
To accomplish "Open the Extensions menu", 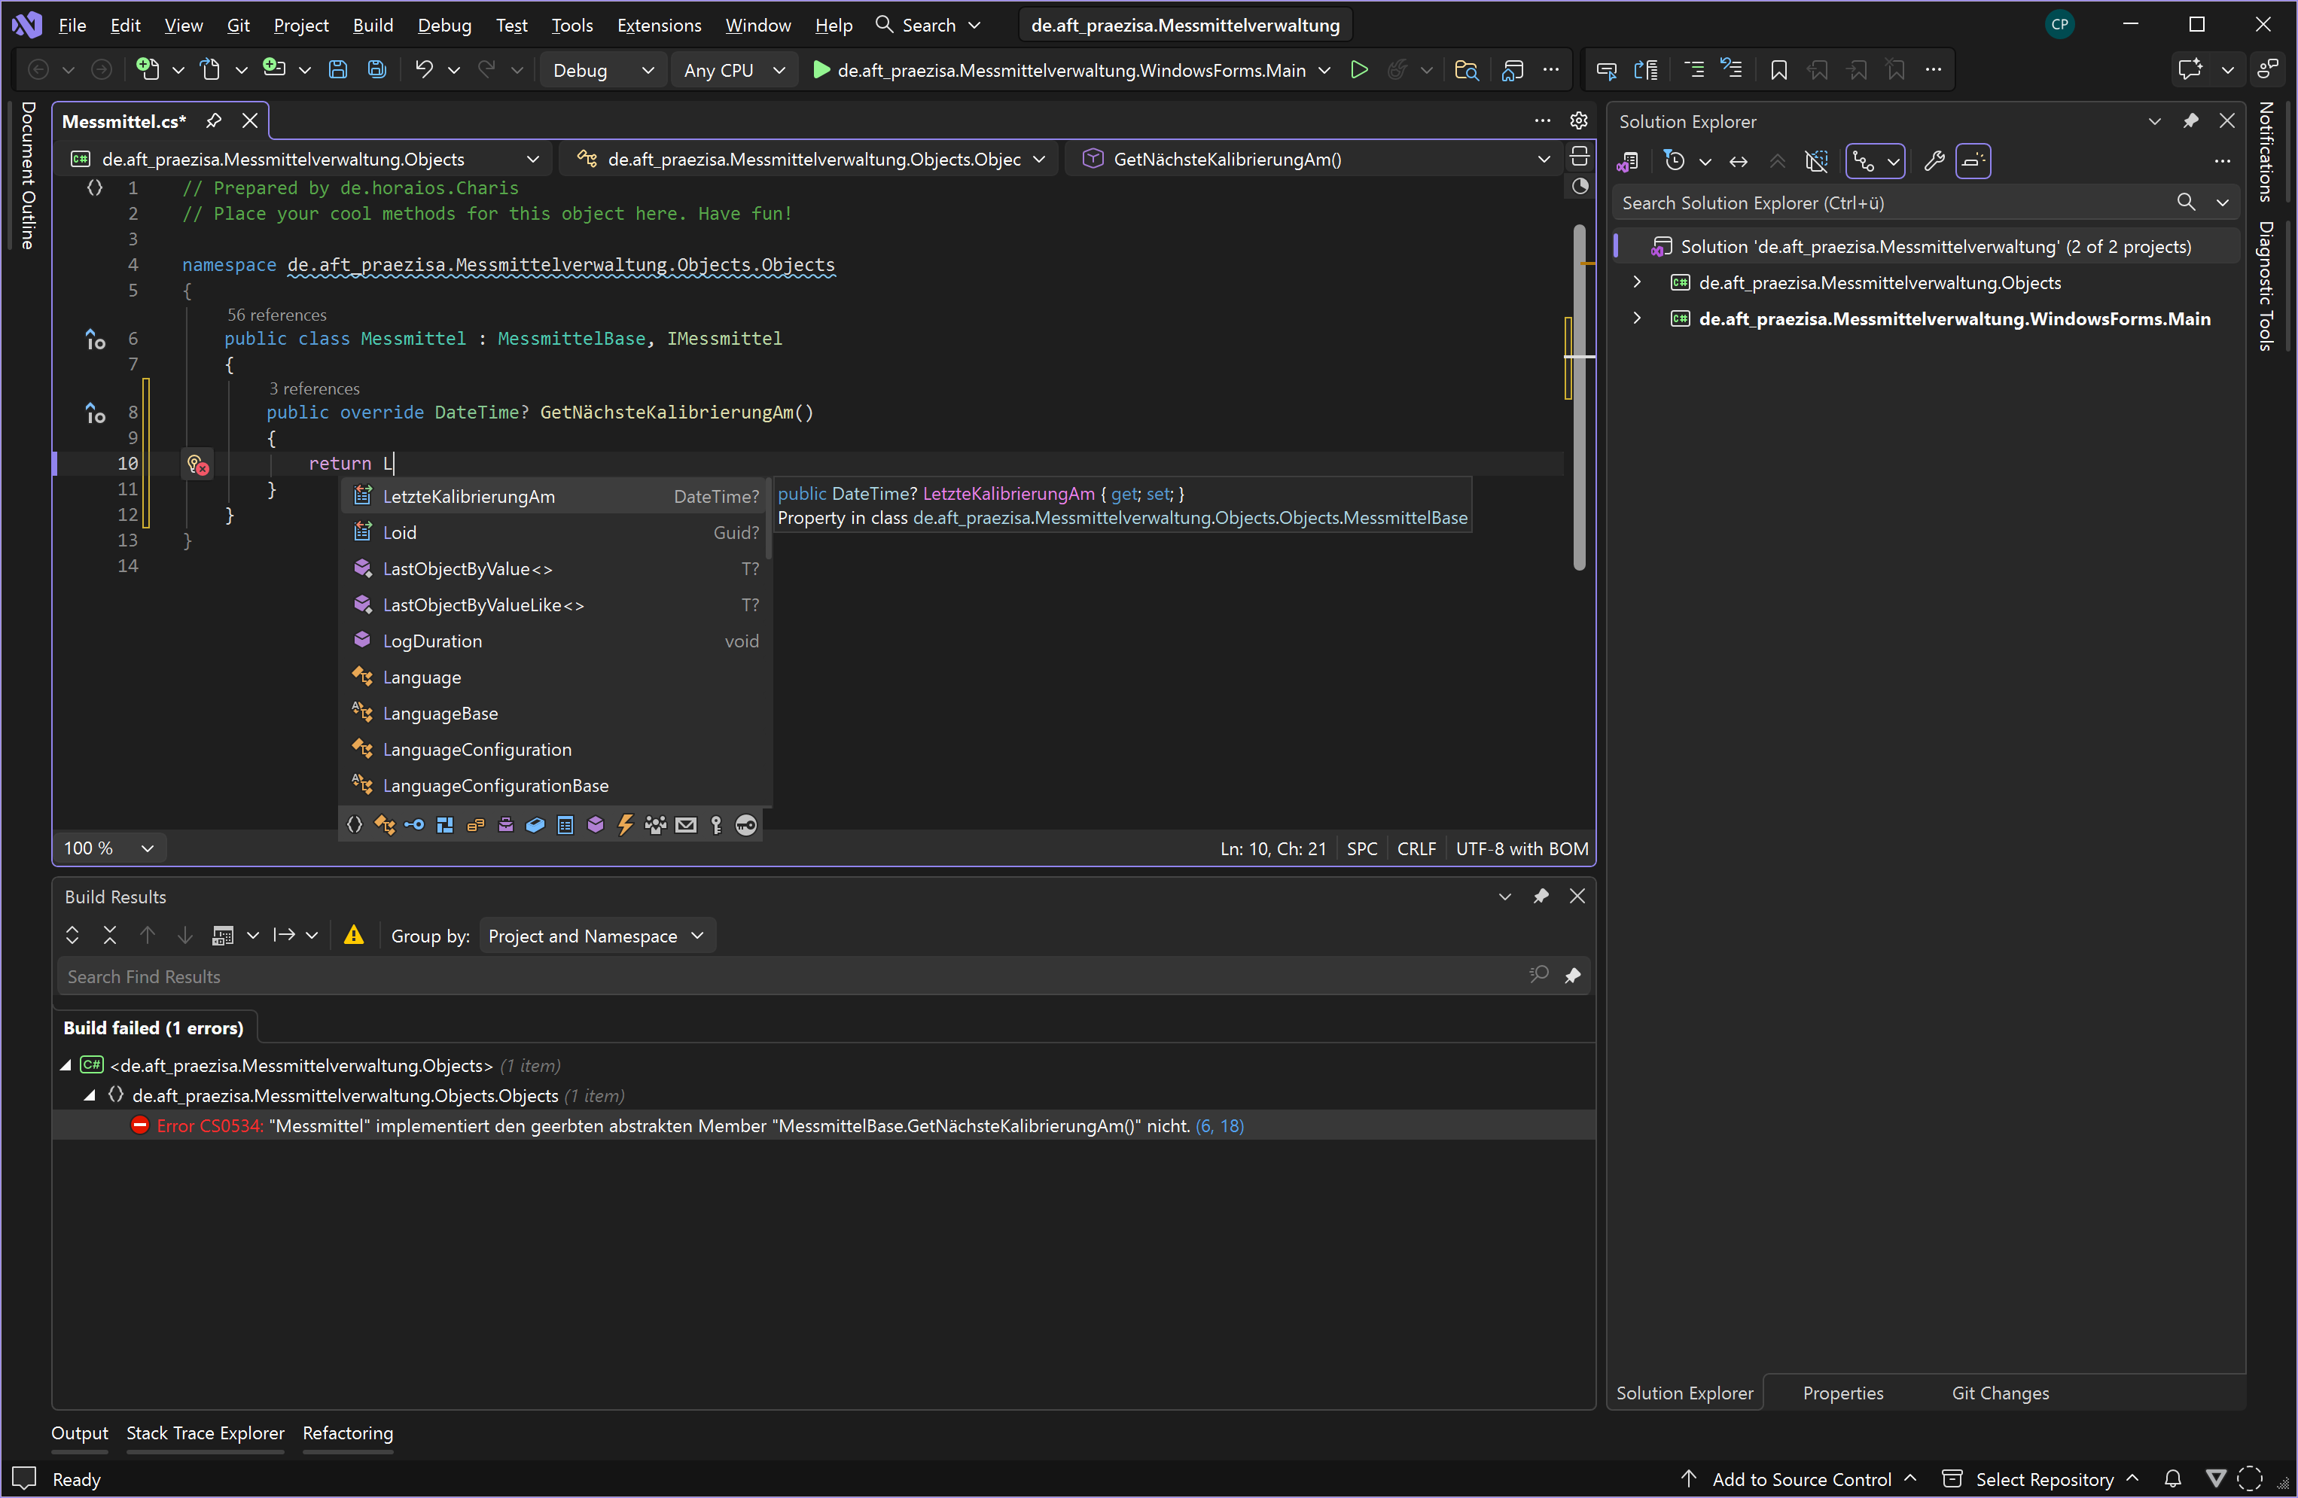I will pyautogui.click(x=660, y=25).
